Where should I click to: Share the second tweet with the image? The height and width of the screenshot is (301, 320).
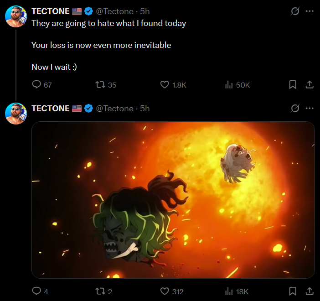coord(309,291)
